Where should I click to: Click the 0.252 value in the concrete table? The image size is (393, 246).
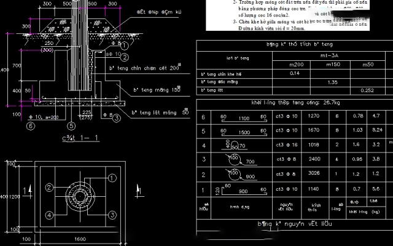click(367, 90)
